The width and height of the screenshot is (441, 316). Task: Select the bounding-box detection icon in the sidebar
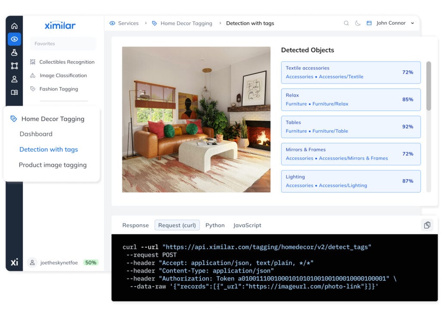pyautogui.click(x=14, y=66)
